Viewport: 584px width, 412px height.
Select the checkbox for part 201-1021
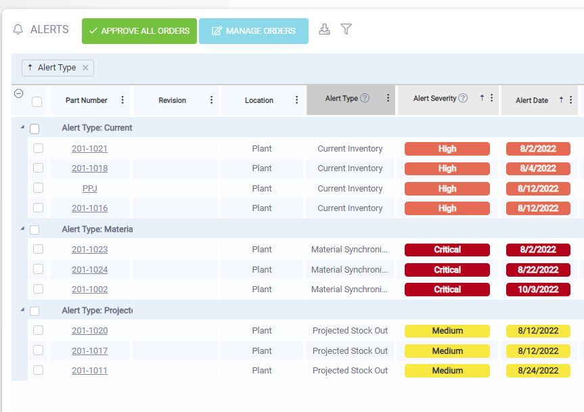(39, 148)
